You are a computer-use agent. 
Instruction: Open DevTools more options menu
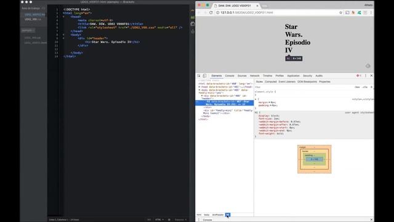point(366,76)
